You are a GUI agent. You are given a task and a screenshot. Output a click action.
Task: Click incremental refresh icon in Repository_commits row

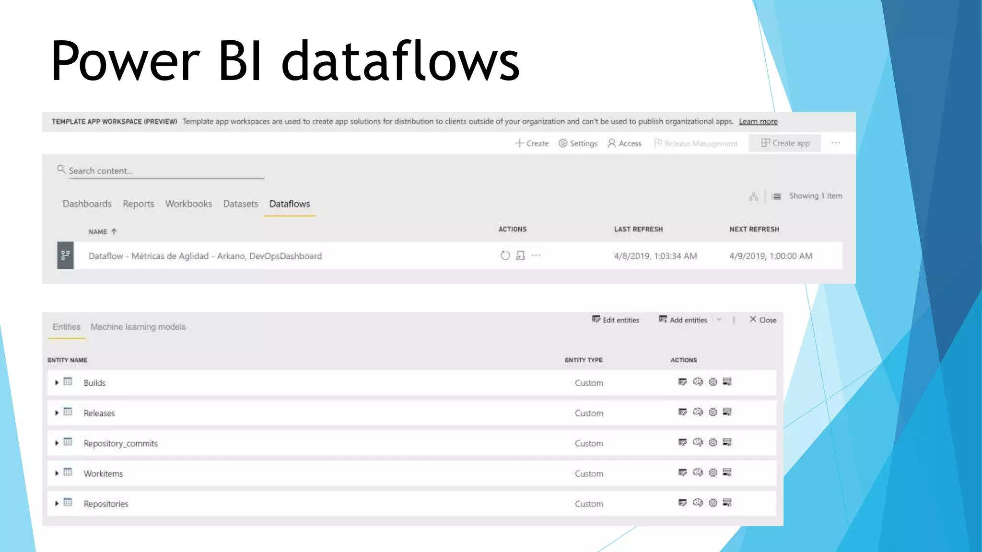(x=727, y=442)
